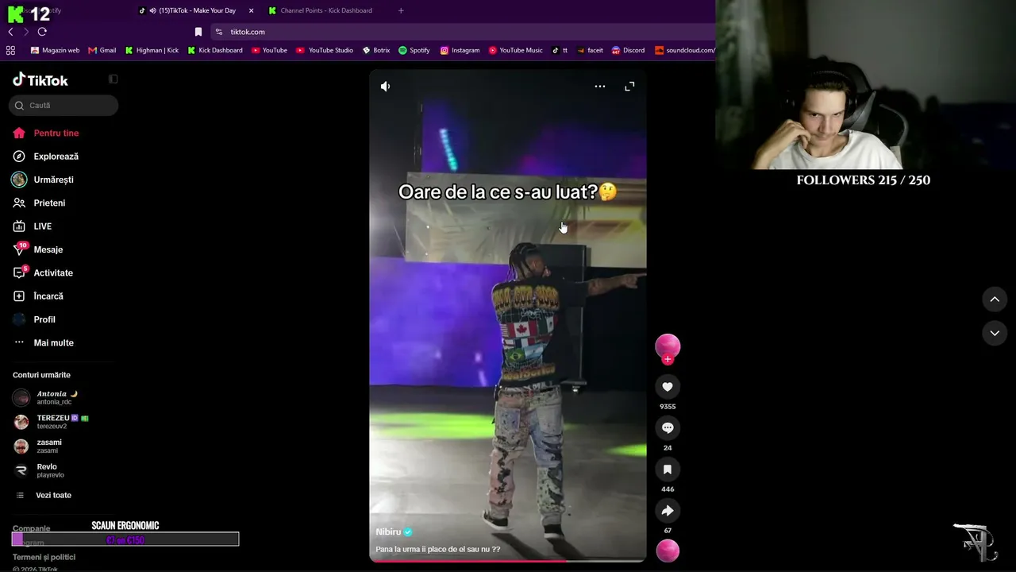Focus the "Caută" search field
Viewport: 1016px width, 572px height.
pos(63,106)
